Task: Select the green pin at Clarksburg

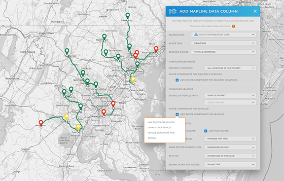Action: (x=83, y=73)
